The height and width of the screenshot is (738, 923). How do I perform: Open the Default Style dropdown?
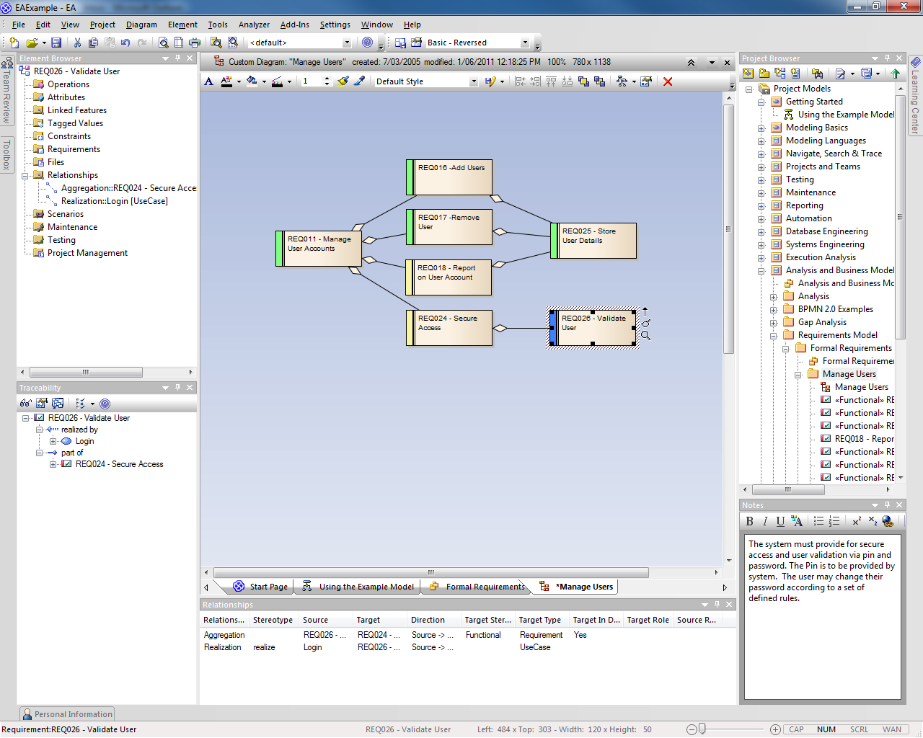click(x=474, y=81)
